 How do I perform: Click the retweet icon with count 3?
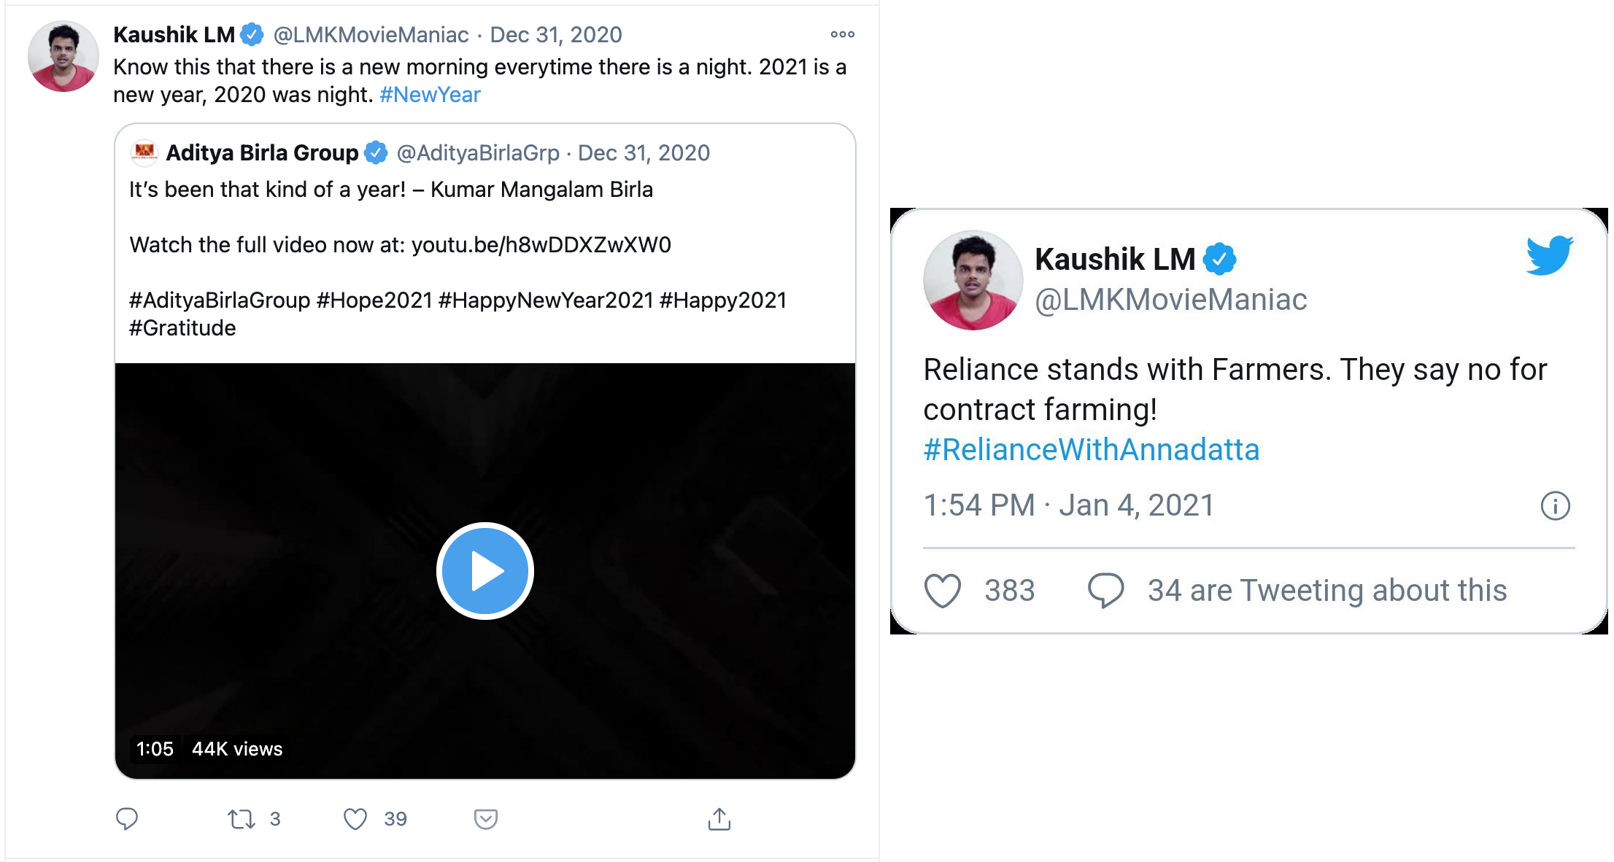click(242, 819)
